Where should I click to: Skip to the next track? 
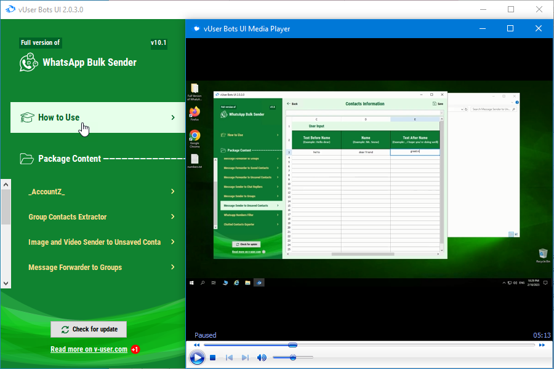pos(245,358)
